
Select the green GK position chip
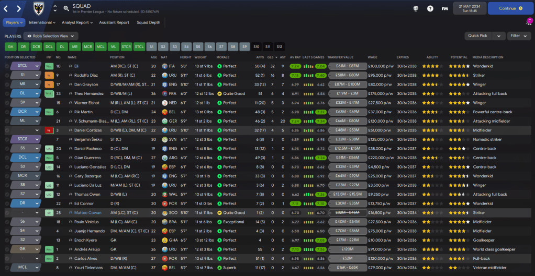pyautogui.click(x=10, y=46)
